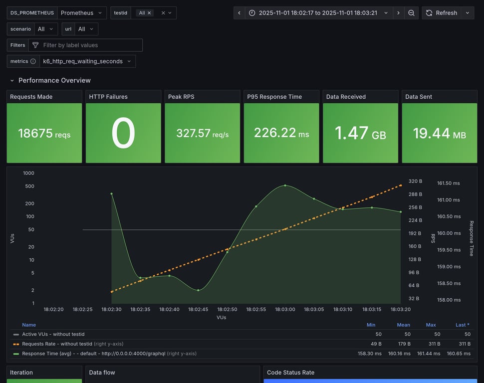This screenshot has height=383, width=484.
Task: Click the funnel filter icon
Action: pyautogui.click(x=35, y=45)
